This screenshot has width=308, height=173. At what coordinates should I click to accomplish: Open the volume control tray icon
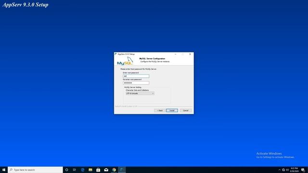click(287, 170)
